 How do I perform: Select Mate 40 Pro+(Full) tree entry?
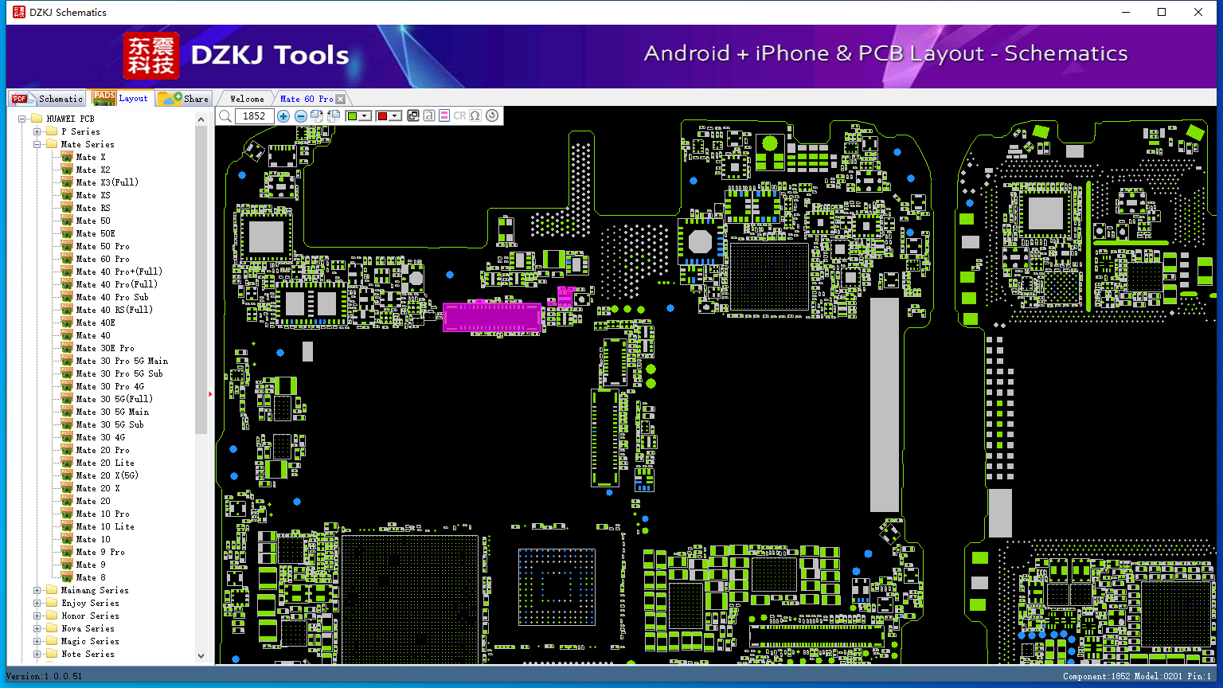coord(119,272)
